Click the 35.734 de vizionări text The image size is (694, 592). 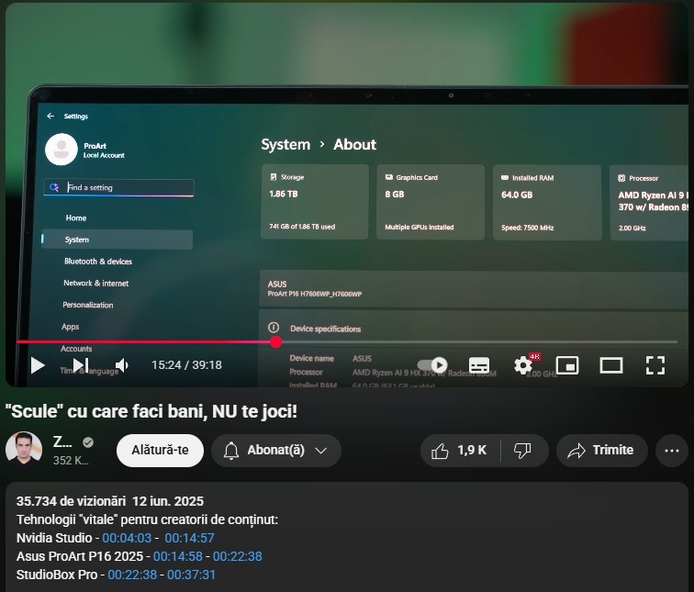pyautogui.click(x=72, y=501)
